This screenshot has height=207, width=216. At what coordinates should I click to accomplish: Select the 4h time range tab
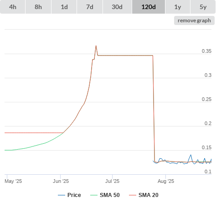click(12, 7)
